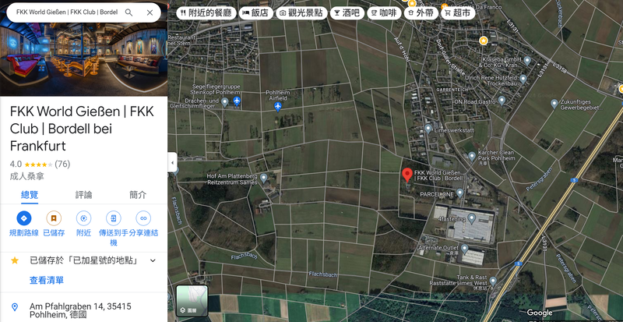The width and height of the screenshot is (623, 322).
Task: Click the red FKK World map pin
Action: pos(406,175)
